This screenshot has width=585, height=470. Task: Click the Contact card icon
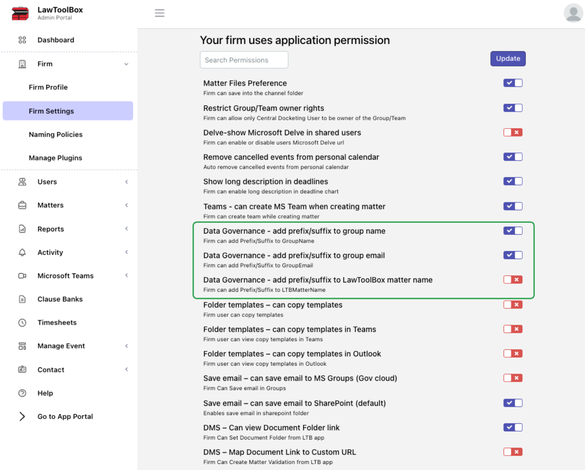[x=22, y=370]
